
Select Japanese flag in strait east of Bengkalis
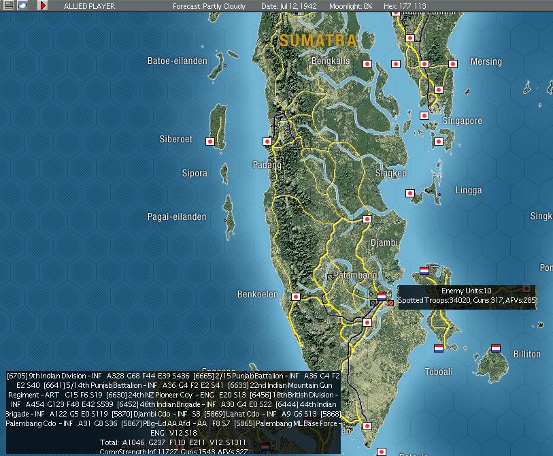click(396, 64)
